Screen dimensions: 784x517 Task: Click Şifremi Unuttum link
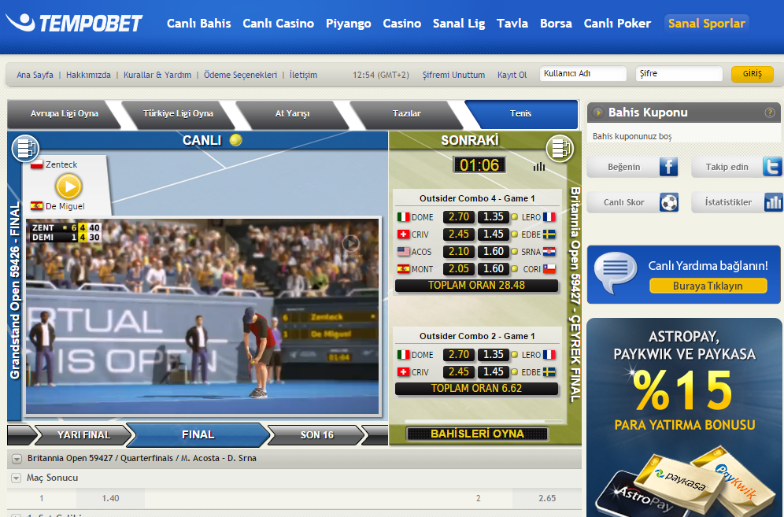coord(453,75)
